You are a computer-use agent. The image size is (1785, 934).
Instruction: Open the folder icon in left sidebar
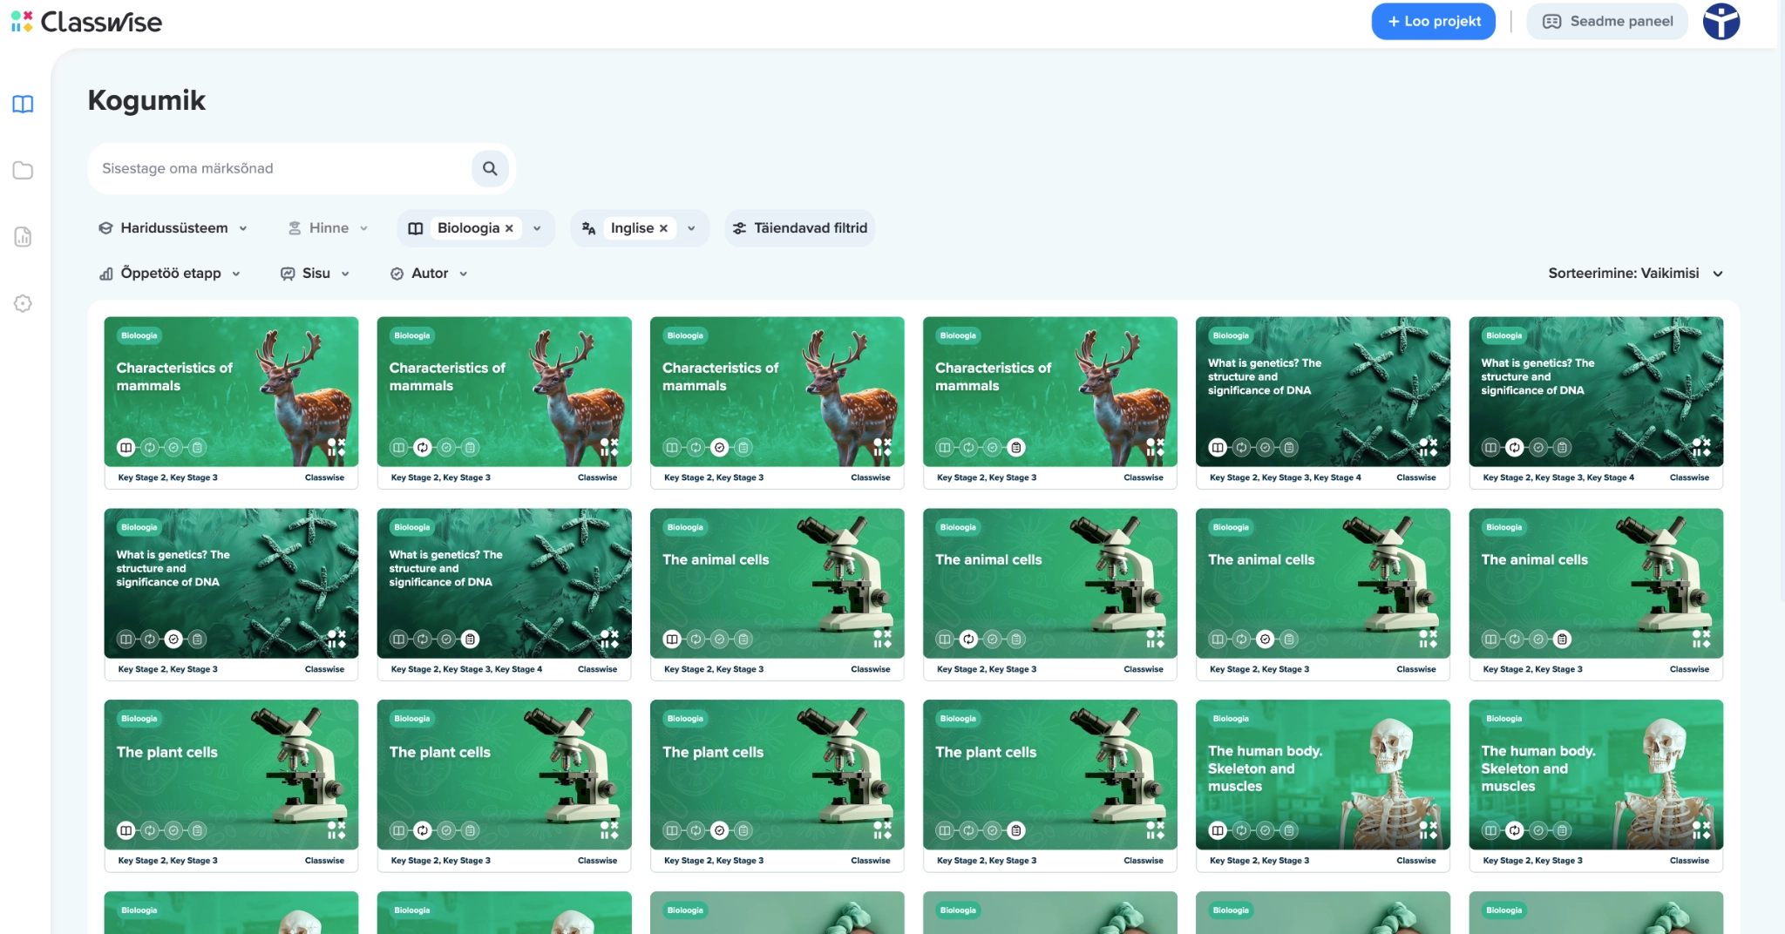pyautogui.click(x=23, y=171)
